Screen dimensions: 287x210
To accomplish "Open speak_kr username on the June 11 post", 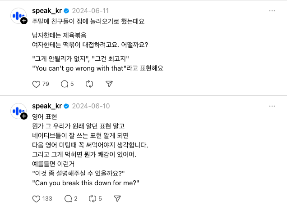I will (x=47, y=11).
